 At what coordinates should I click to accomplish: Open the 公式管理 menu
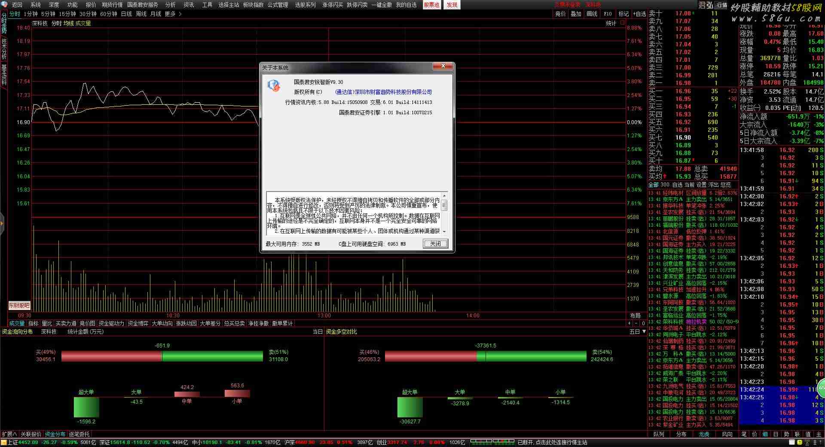tap(278, 5)
